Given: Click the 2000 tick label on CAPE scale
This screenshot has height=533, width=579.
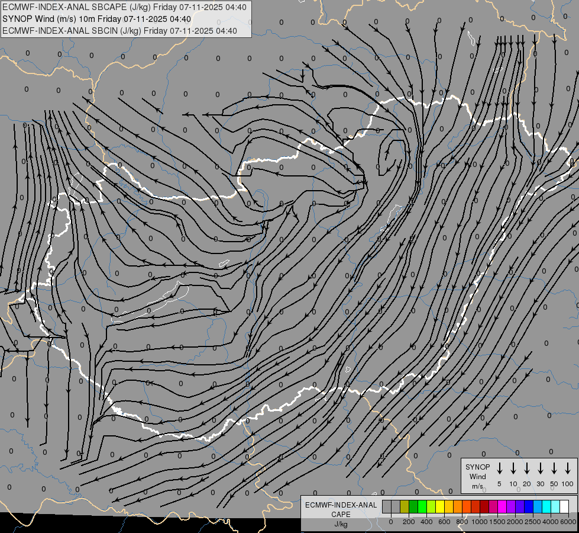Looking at the screenshot, I should pyautogui.click(x=515, y=522).
